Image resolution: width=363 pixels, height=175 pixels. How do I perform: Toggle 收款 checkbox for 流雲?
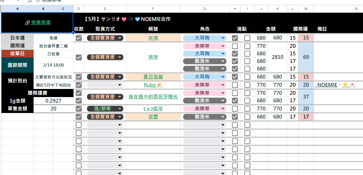tap(78, 117)
